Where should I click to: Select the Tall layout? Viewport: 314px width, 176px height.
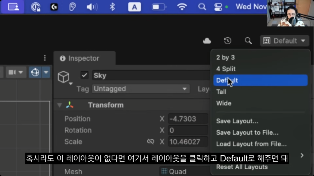point(260,92)
